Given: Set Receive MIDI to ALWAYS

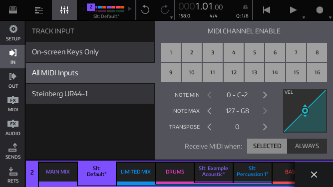Looking at the screenshot, I should pyautogui.click(x=307, y=146).
